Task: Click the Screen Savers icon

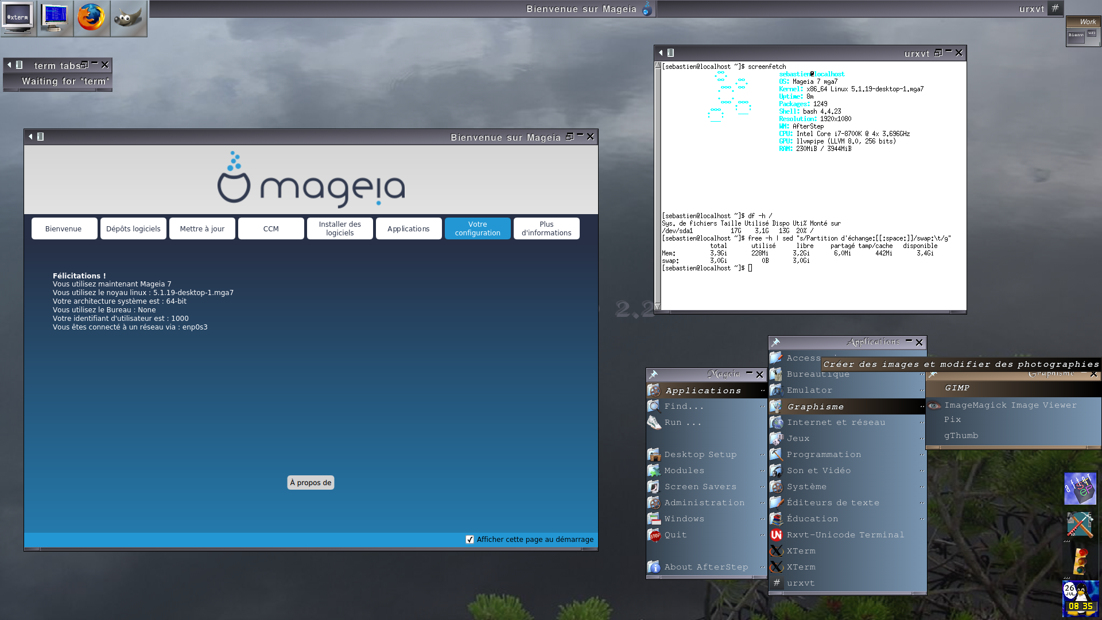Action: click(x=654, y=487)
